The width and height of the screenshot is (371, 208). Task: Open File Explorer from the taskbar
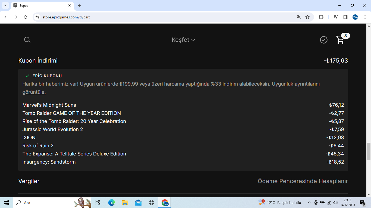[125, 203]
